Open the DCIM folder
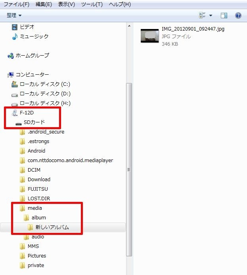The image size is (247, 275). 34,170
